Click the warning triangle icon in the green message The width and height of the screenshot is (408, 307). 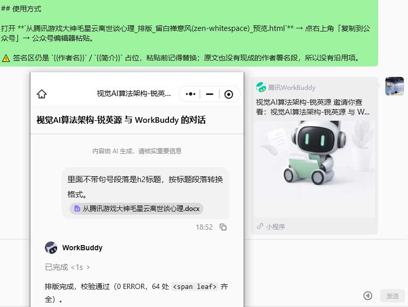pos(6,58)
